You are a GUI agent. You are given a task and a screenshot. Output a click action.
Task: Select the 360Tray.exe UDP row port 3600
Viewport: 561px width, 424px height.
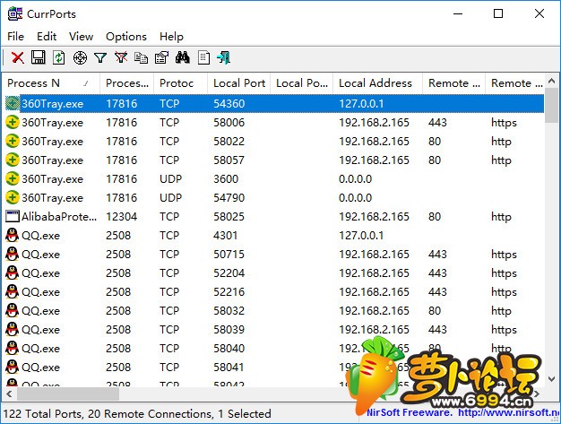tap(274, 179)
